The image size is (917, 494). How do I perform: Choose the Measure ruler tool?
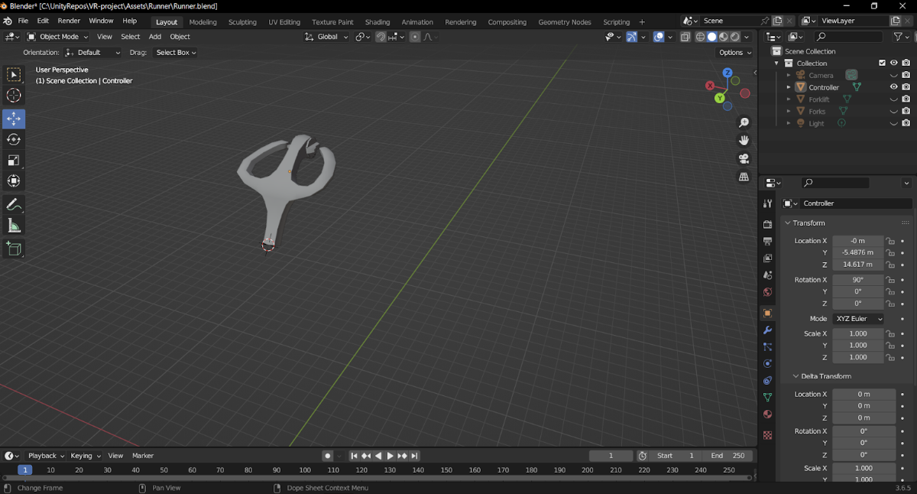point(14,226)
